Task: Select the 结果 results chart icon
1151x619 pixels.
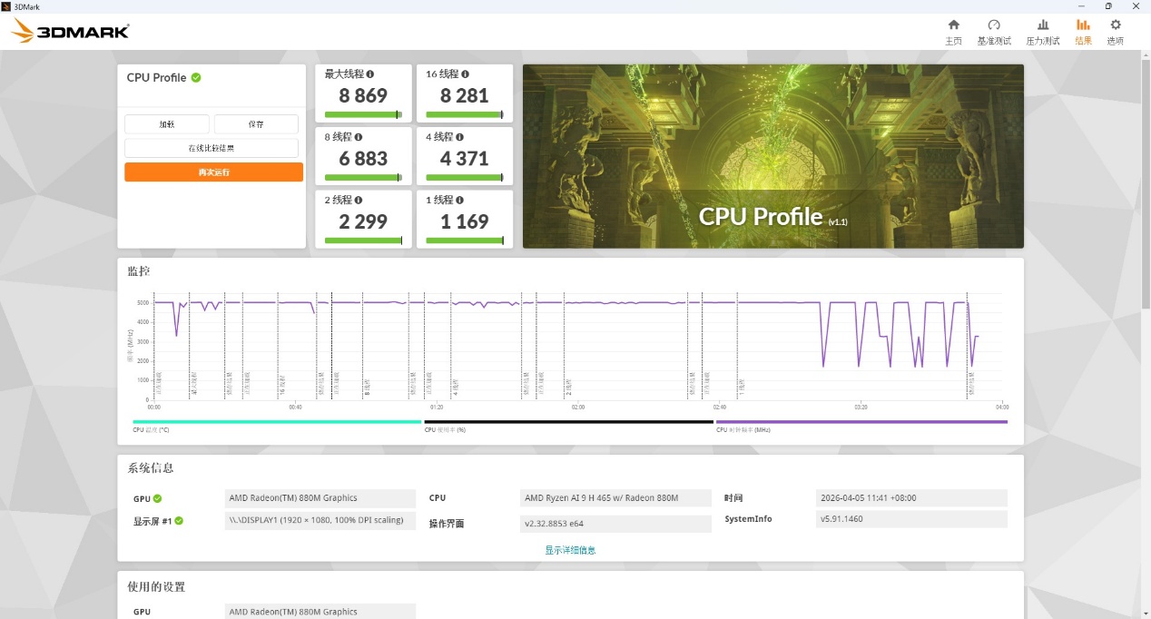Action: click(1083, 25)
